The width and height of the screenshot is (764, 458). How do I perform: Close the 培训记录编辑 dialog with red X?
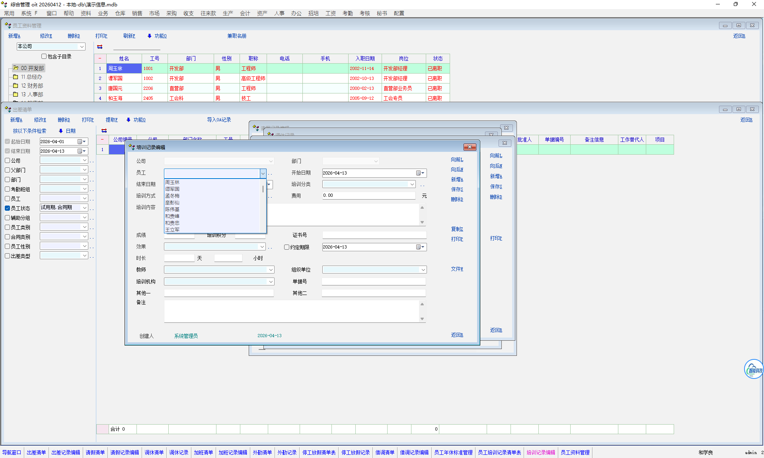coord(470,147)
